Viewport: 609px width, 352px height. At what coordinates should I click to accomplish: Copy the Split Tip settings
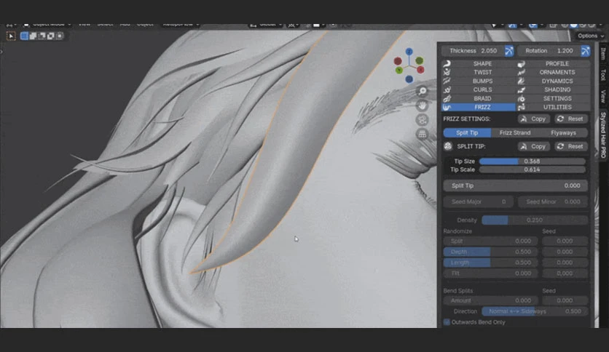click(534, 146)
